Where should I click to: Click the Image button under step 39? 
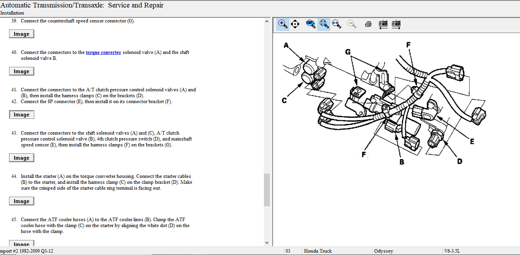[x=22, y=34]
